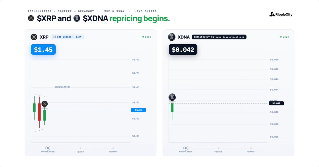
Task: Click the green "repricing begins." headline text
Action: coord(140,19)
